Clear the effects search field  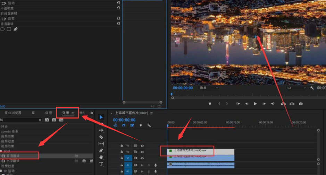pyautogui.click(x=40, y=120)
